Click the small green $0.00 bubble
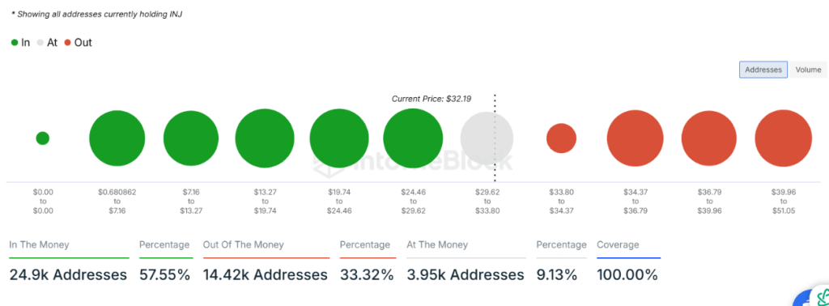The width and height of the screenshot is (829, 306). (43, 138)
